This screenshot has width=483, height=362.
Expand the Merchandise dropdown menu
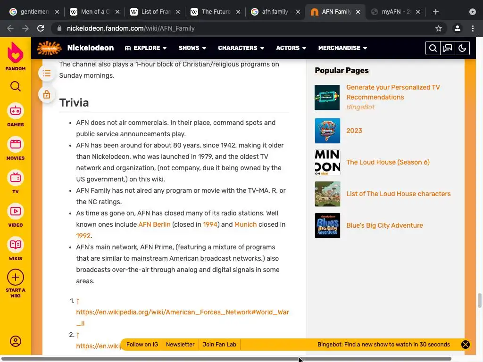342,48
